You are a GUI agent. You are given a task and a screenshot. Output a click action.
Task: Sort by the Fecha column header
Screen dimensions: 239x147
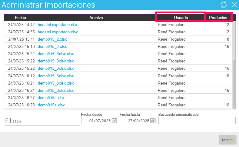pyautogui.click(x=20, y=18)
